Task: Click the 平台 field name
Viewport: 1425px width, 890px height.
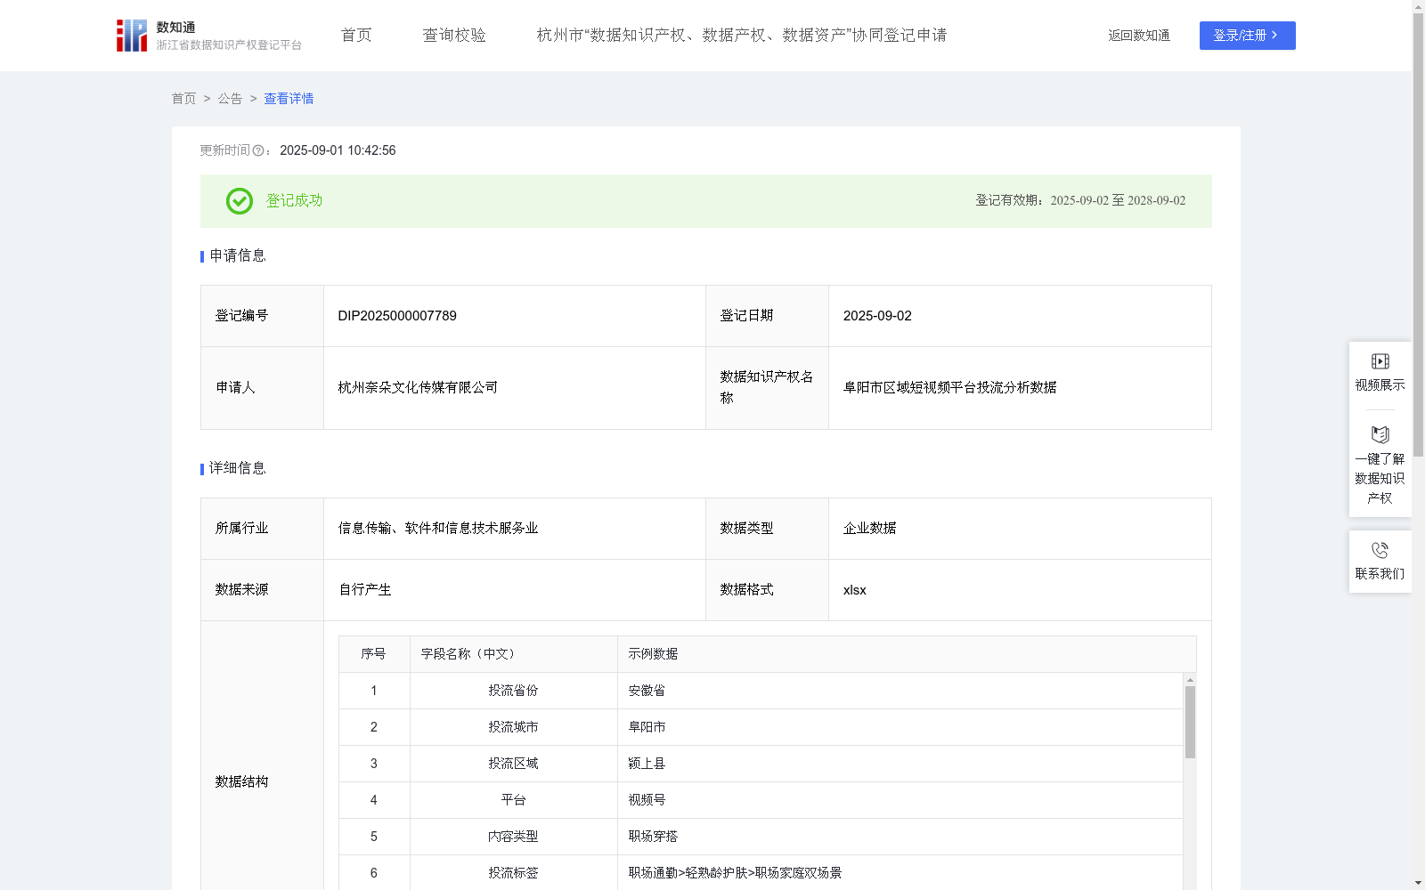Action: coord(513,800)
